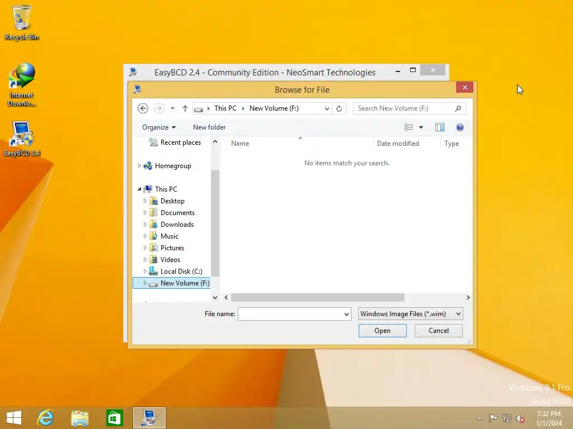The width and height of the screenshot is (573, 429).
Task: Expand the Local Disk (C:) node
Action: click(145, 271)
